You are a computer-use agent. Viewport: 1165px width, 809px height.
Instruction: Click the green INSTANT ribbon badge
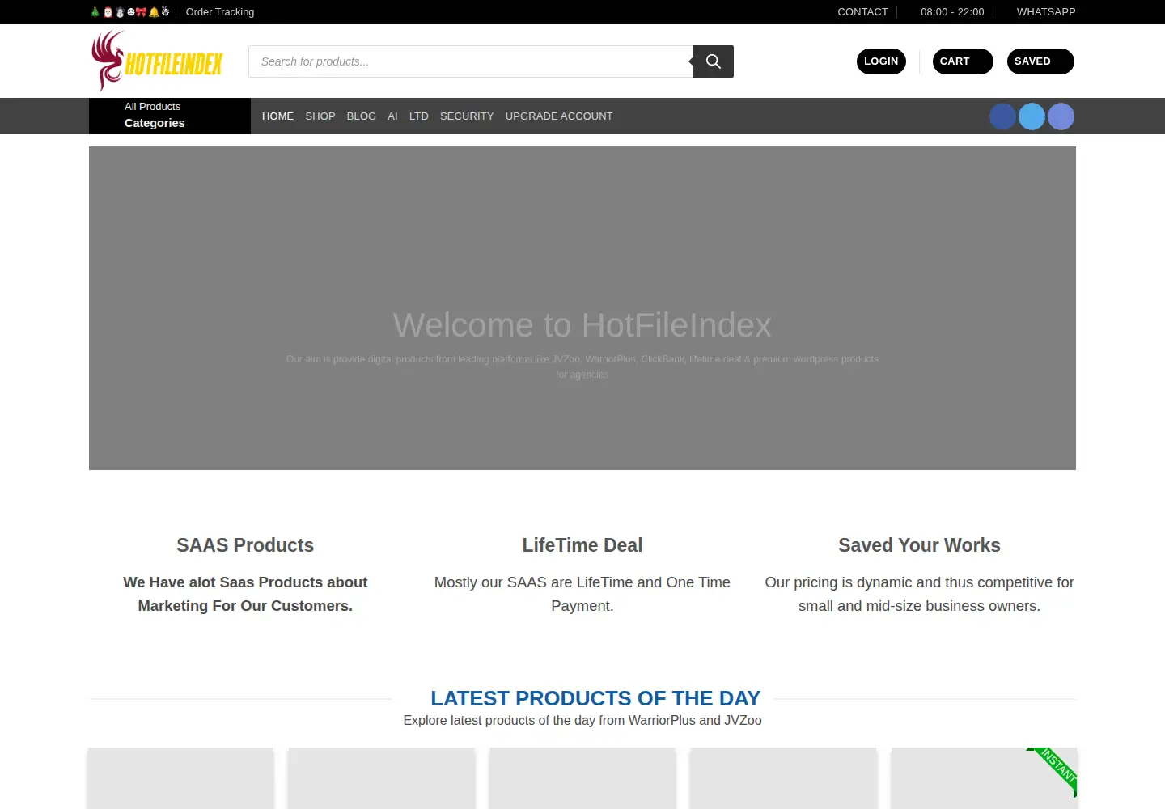(x=1056, y=769)
